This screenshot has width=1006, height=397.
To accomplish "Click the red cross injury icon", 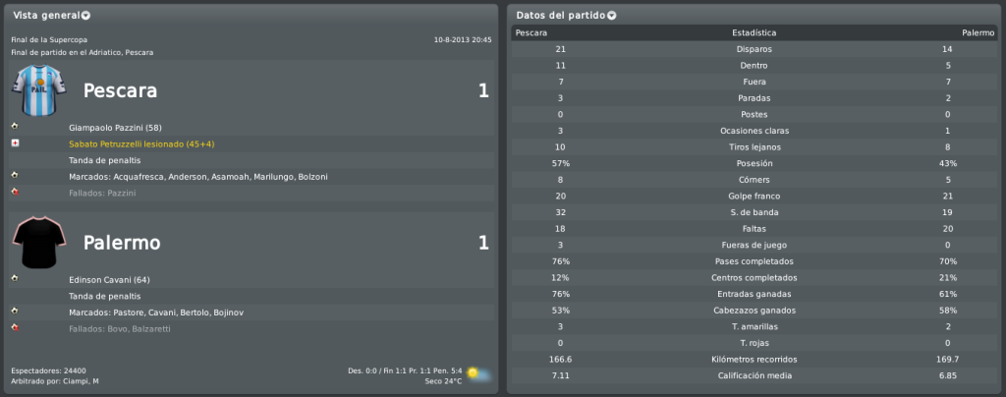I will click(x=15, y=142).
